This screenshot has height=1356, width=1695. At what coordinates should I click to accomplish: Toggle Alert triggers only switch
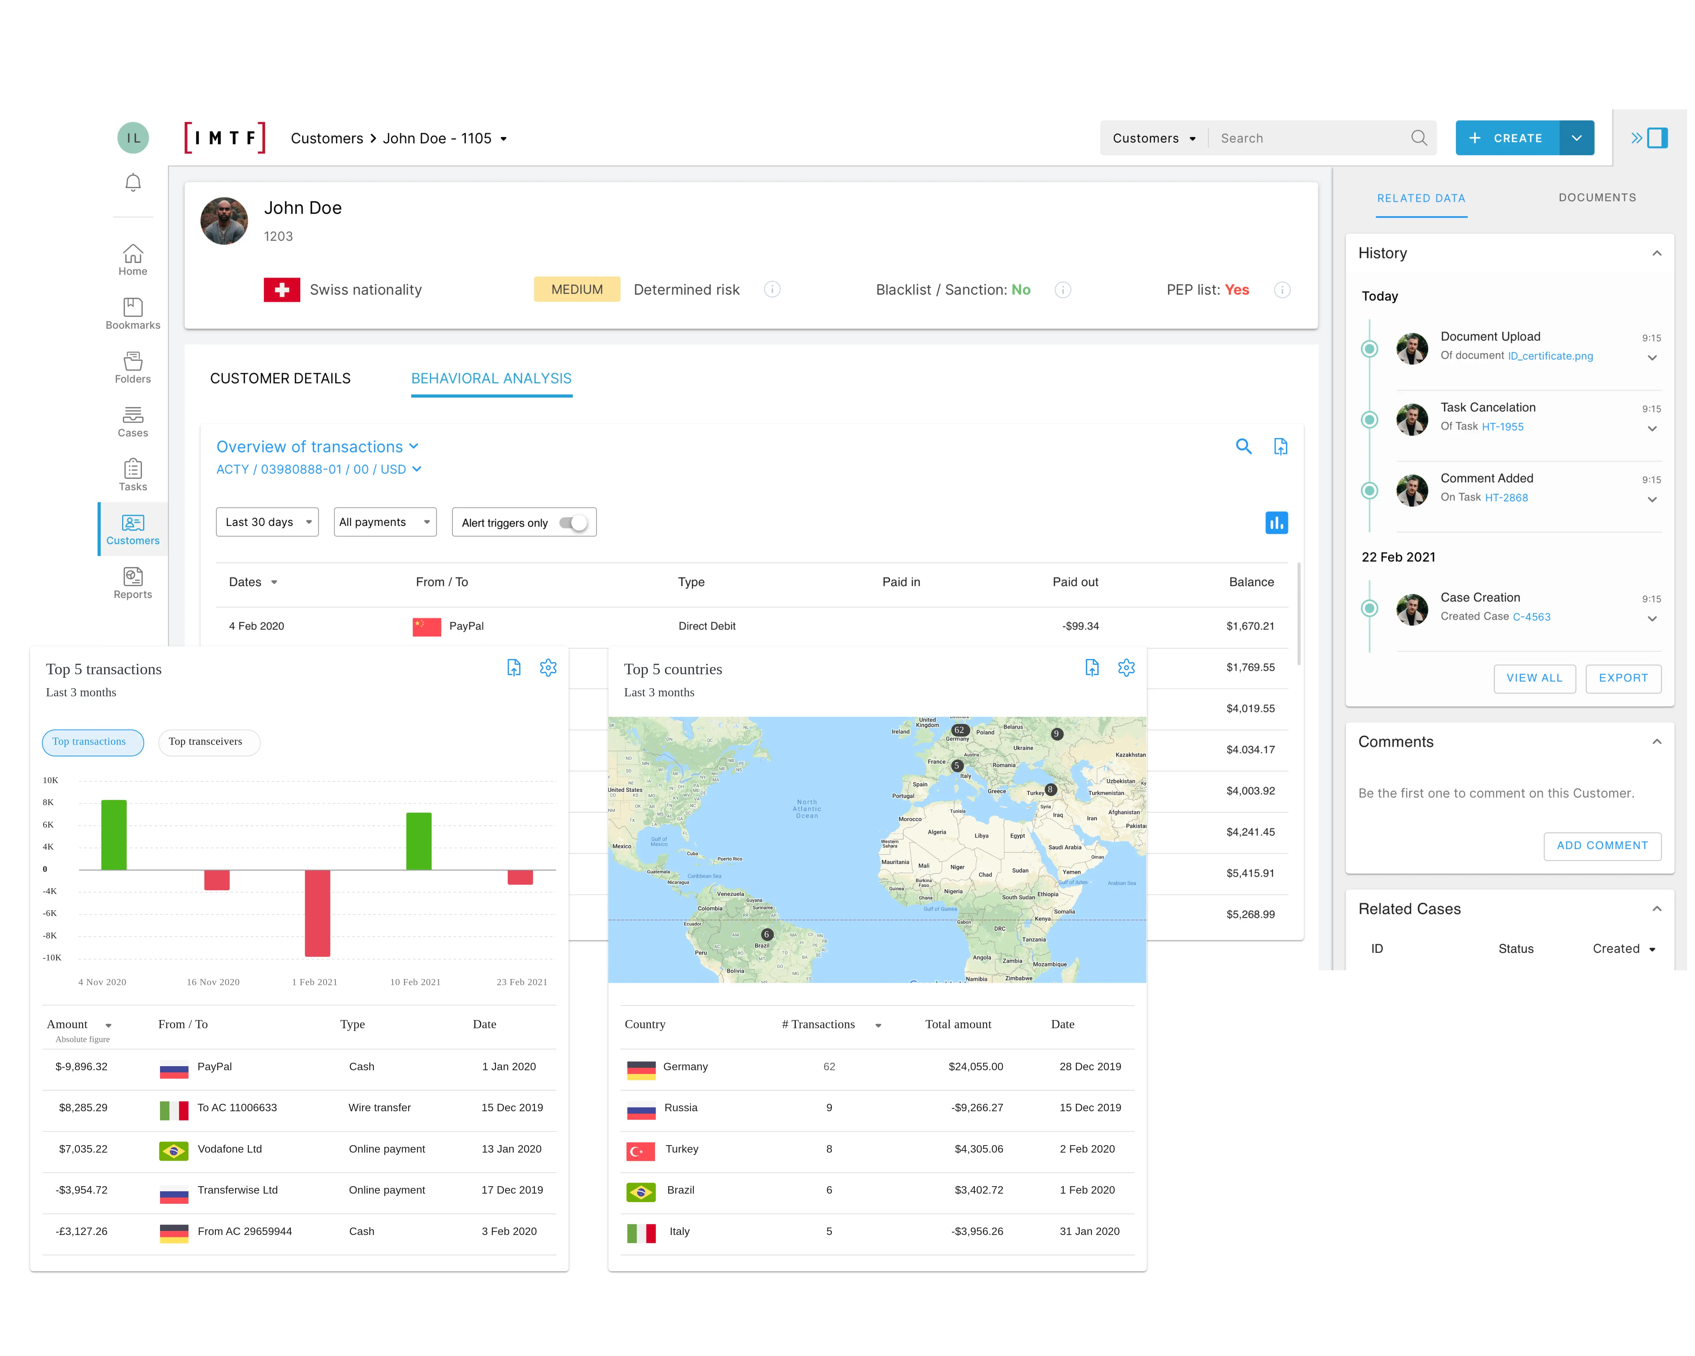574,523
